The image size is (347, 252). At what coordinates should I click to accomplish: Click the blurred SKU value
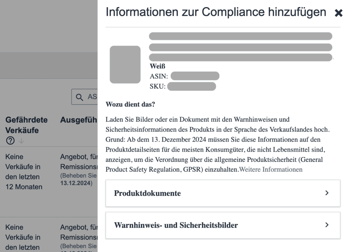tap(191, 86)
